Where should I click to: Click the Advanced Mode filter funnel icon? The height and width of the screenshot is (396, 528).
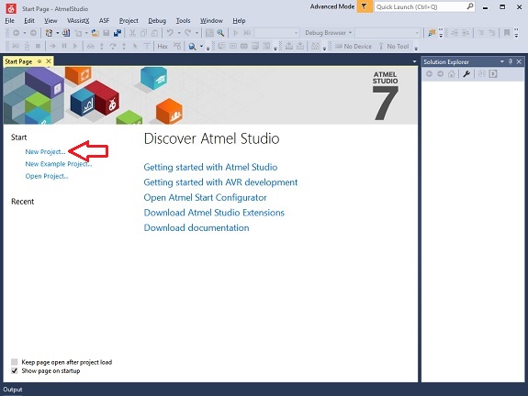(364, 6)
